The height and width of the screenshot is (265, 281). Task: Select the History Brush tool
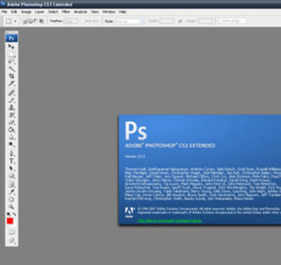coord(12,115)
